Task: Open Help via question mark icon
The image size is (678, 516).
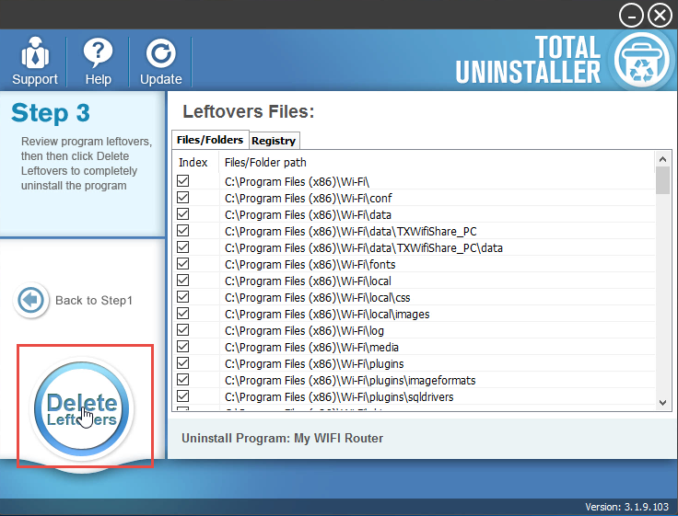Action: tap(99, 53)
